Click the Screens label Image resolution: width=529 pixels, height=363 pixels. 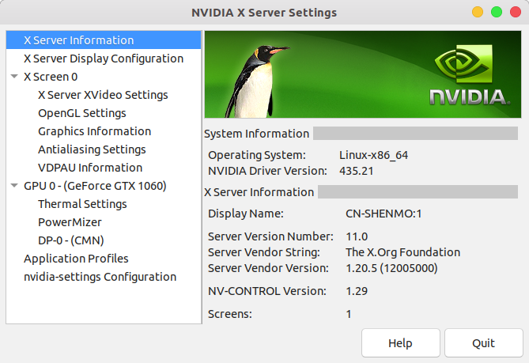(230, 314)
